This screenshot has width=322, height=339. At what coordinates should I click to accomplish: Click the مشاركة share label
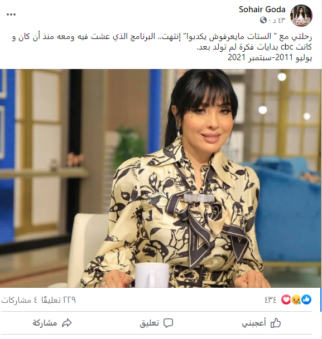[x=45, y=323]
